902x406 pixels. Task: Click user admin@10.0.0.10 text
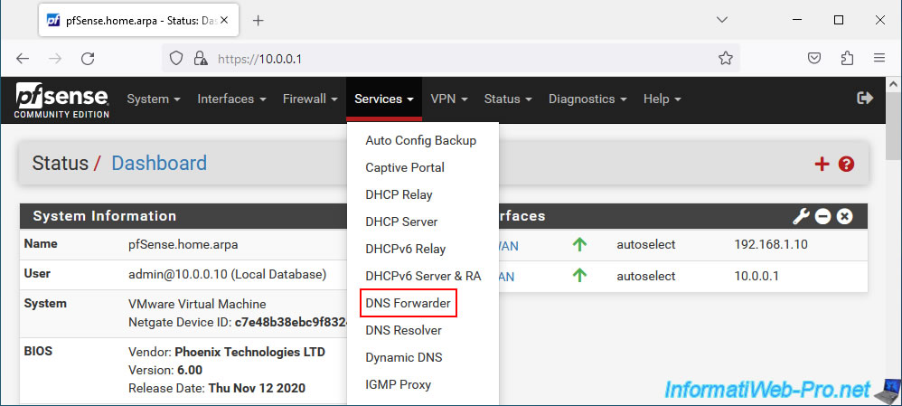click(227, 275)
